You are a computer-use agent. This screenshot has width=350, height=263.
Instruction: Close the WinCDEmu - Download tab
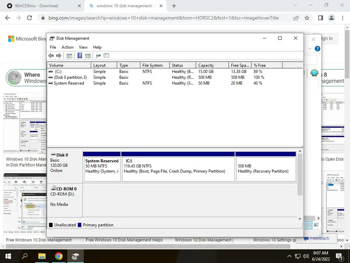(x=79, y=6)
